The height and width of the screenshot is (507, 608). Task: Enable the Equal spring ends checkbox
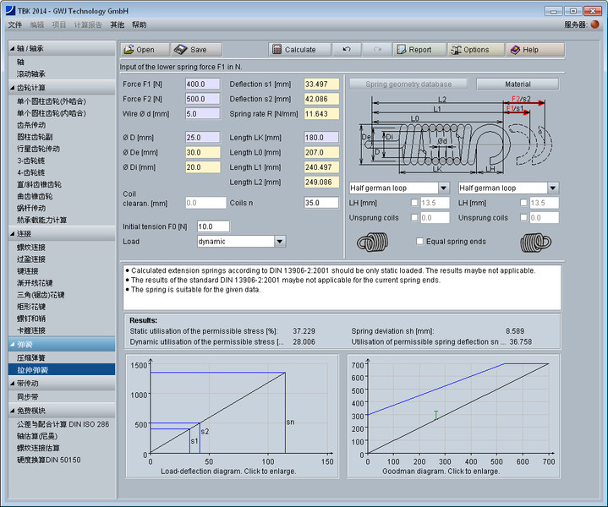pyautogui.click(x=419, y=241)
